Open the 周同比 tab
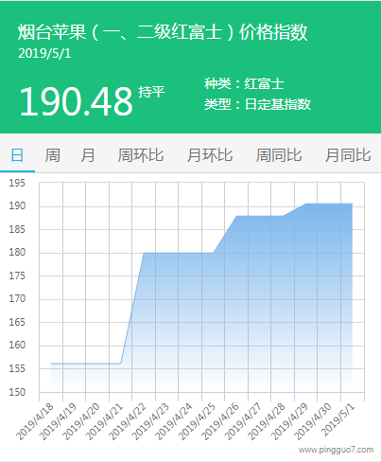 [x=279, y=155]
